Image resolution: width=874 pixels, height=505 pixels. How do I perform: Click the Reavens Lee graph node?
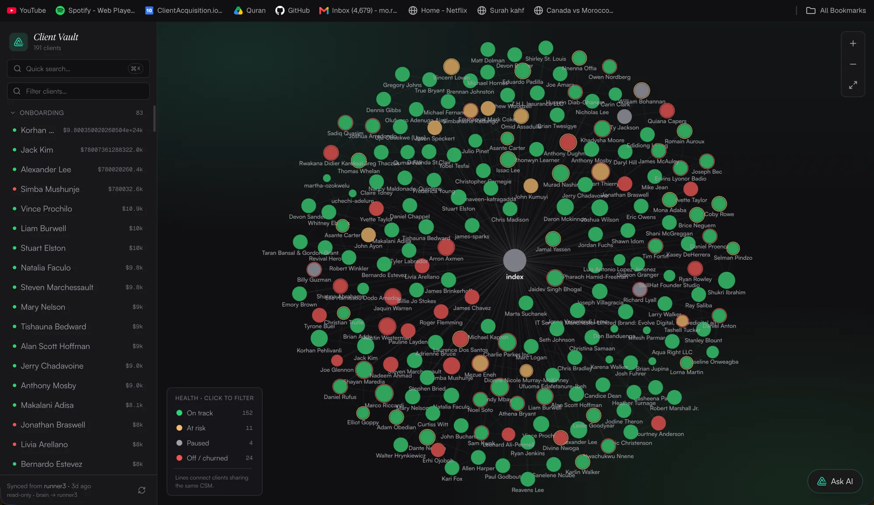[527, 479]
